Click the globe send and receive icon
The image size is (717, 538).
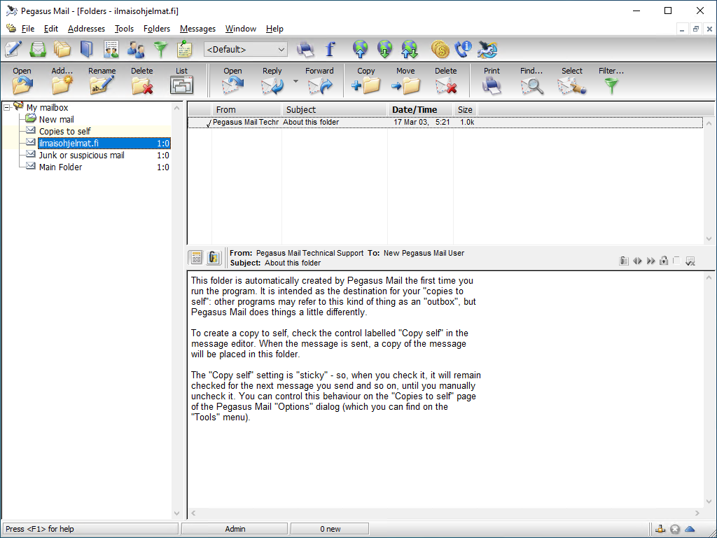[x=410, y=49]
